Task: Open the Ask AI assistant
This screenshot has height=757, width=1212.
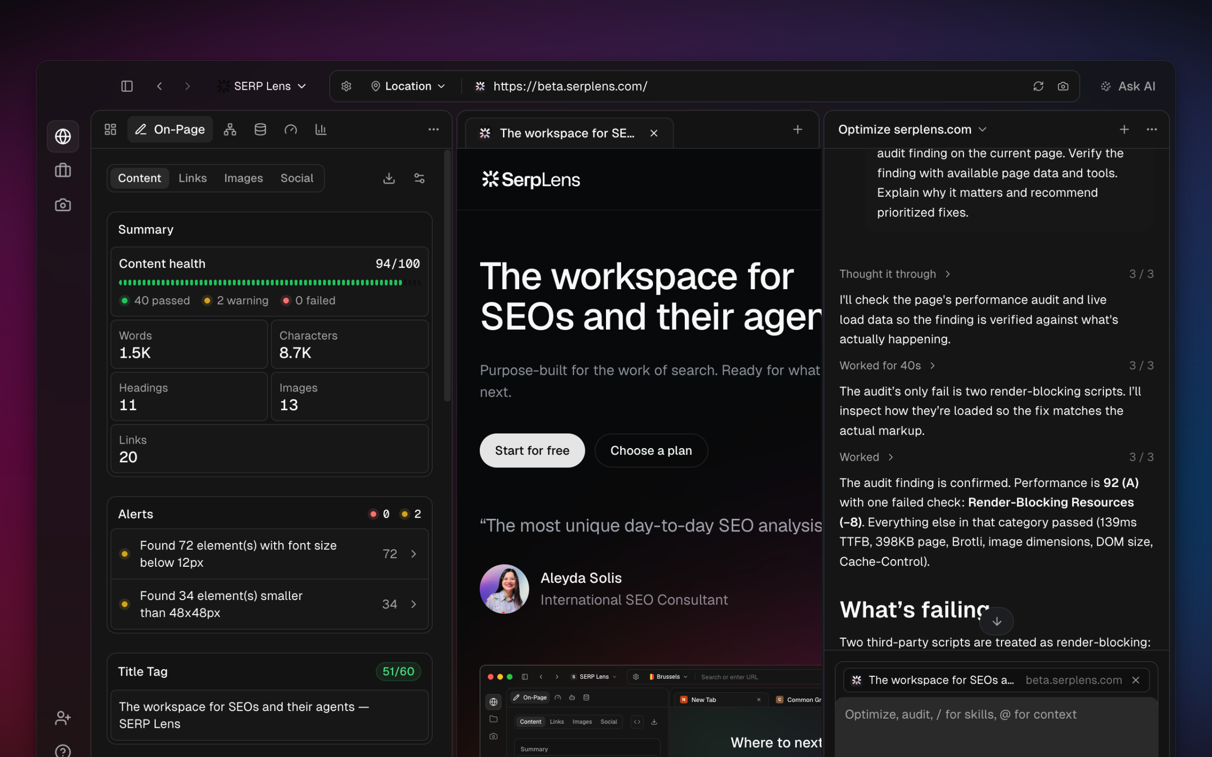Action: tap(1128, 86)
